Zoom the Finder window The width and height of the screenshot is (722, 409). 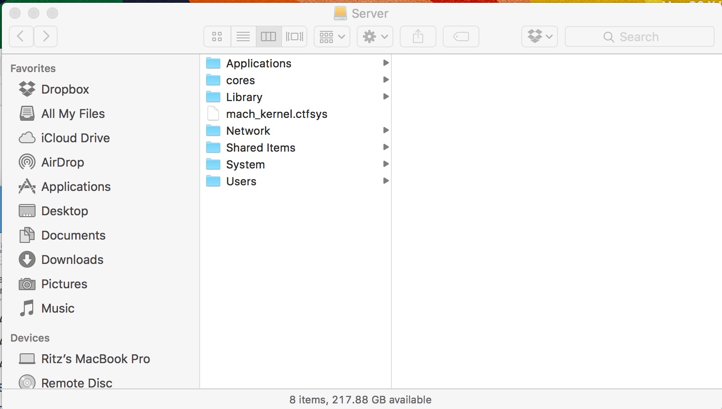tap(52, 13)
